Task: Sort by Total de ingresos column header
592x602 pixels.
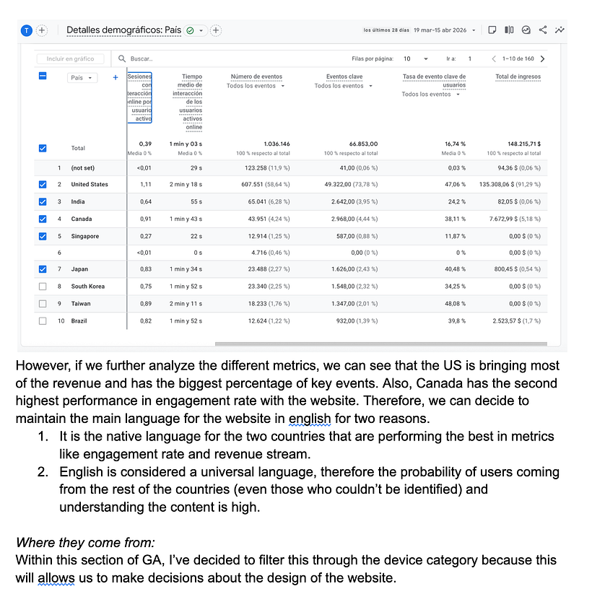Action: (518, 77)
